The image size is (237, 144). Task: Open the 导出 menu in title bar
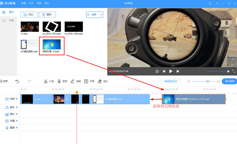[x=47, y=3]
